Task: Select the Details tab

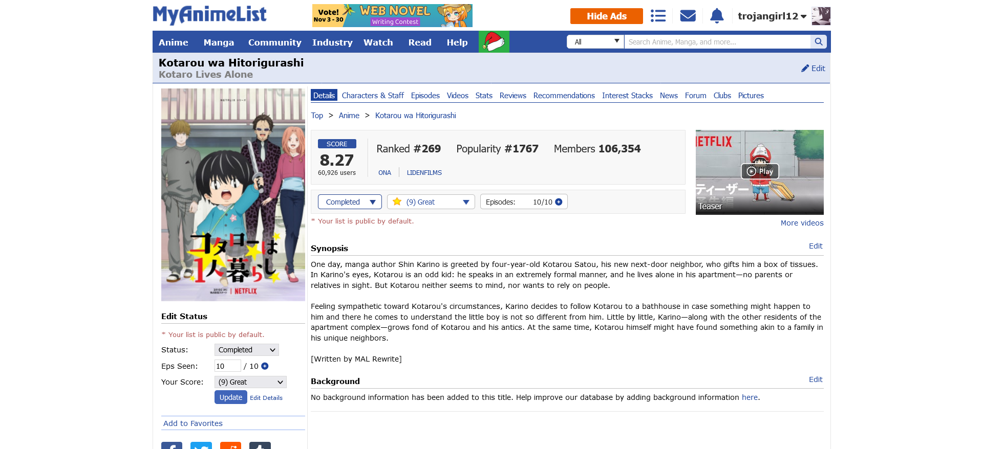Action: pos(324,95)
